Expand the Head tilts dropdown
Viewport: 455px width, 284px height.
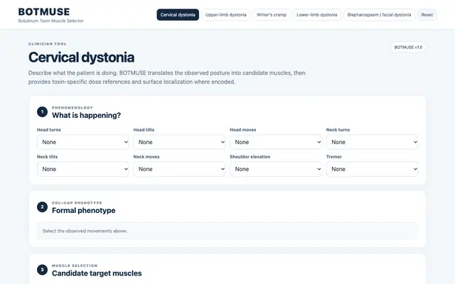(179, 142)
